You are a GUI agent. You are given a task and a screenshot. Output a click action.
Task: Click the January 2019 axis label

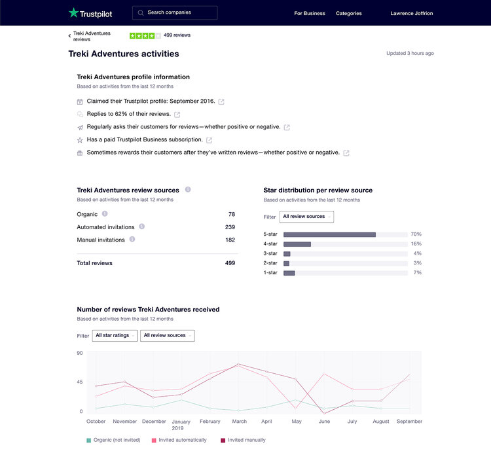(x=181, y=425)
